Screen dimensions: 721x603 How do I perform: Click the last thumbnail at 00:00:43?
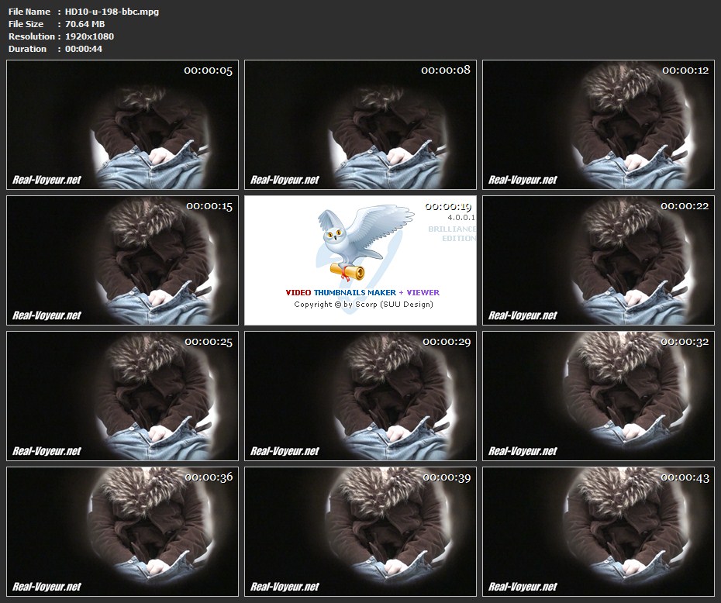coord(598,532)
